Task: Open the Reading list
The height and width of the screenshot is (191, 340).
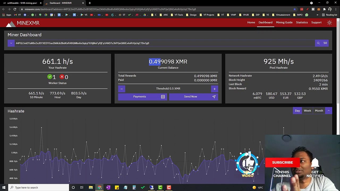Action: point(329,15)
